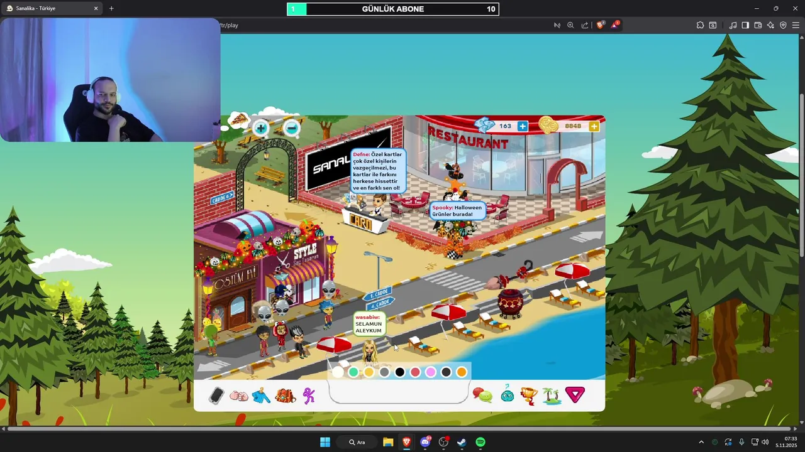This screenshot has width=805, height=452.
Task: Open the purple dancing figure actions icon
Action: click(x=309, y=395)
